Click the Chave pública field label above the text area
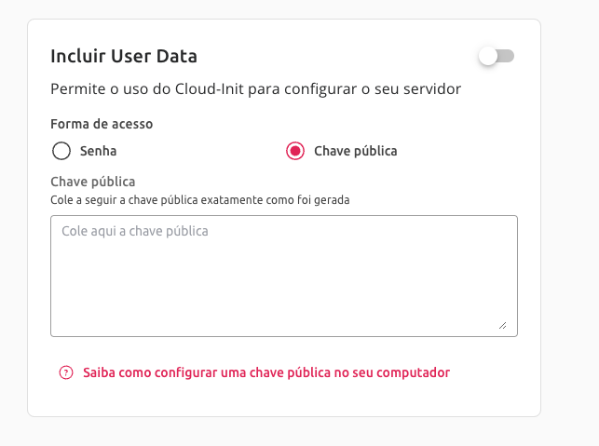Screen dimensions: 599x446 93,182
